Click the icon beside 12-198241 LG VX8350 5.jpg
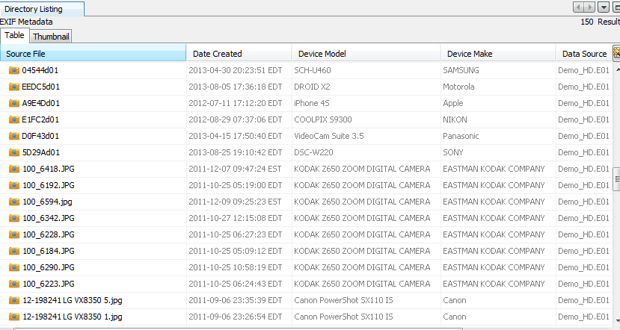This screenshot has width=620, height=330. (x=13, y=300)
